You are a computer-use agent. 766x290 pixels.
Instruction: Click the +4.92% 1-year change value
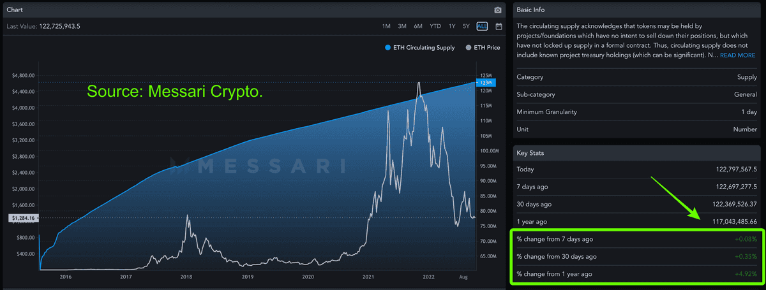click(x=746, y=273)
